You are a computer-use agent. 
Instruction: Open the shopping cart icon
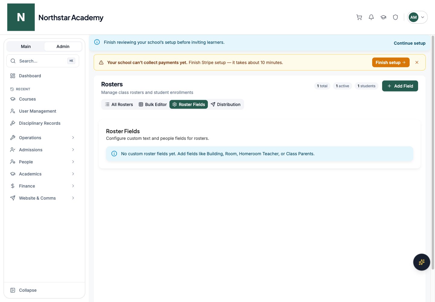click(359, 17)
